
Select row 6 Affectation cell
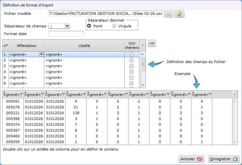coord(26,83)
